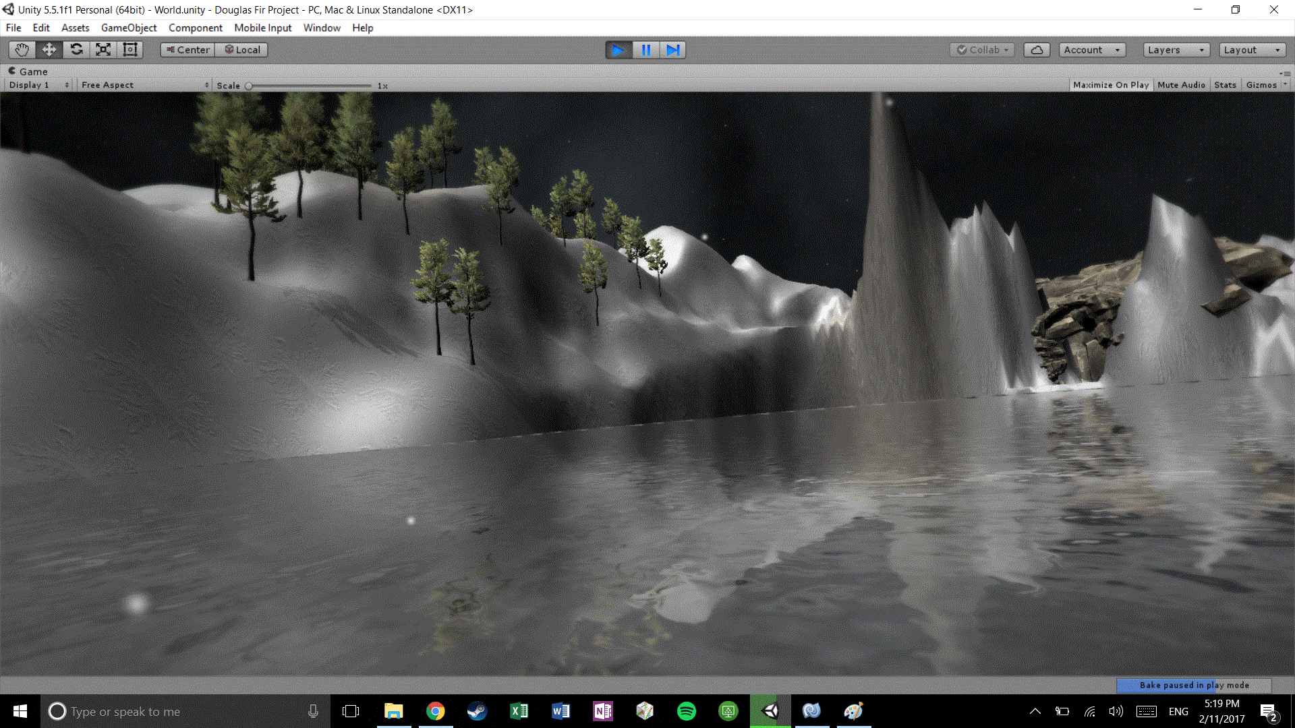Image resolution: width=1295 pixels, height=728 pixels.
Task: Select the Scale tool
Action: point(103,50)
